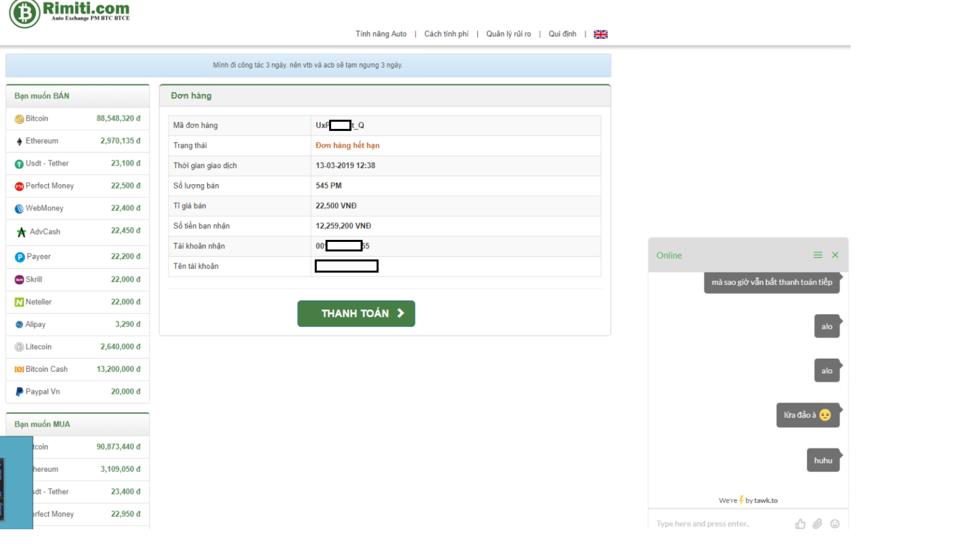Click the Paypal Vn logo icon

(19, 392)
